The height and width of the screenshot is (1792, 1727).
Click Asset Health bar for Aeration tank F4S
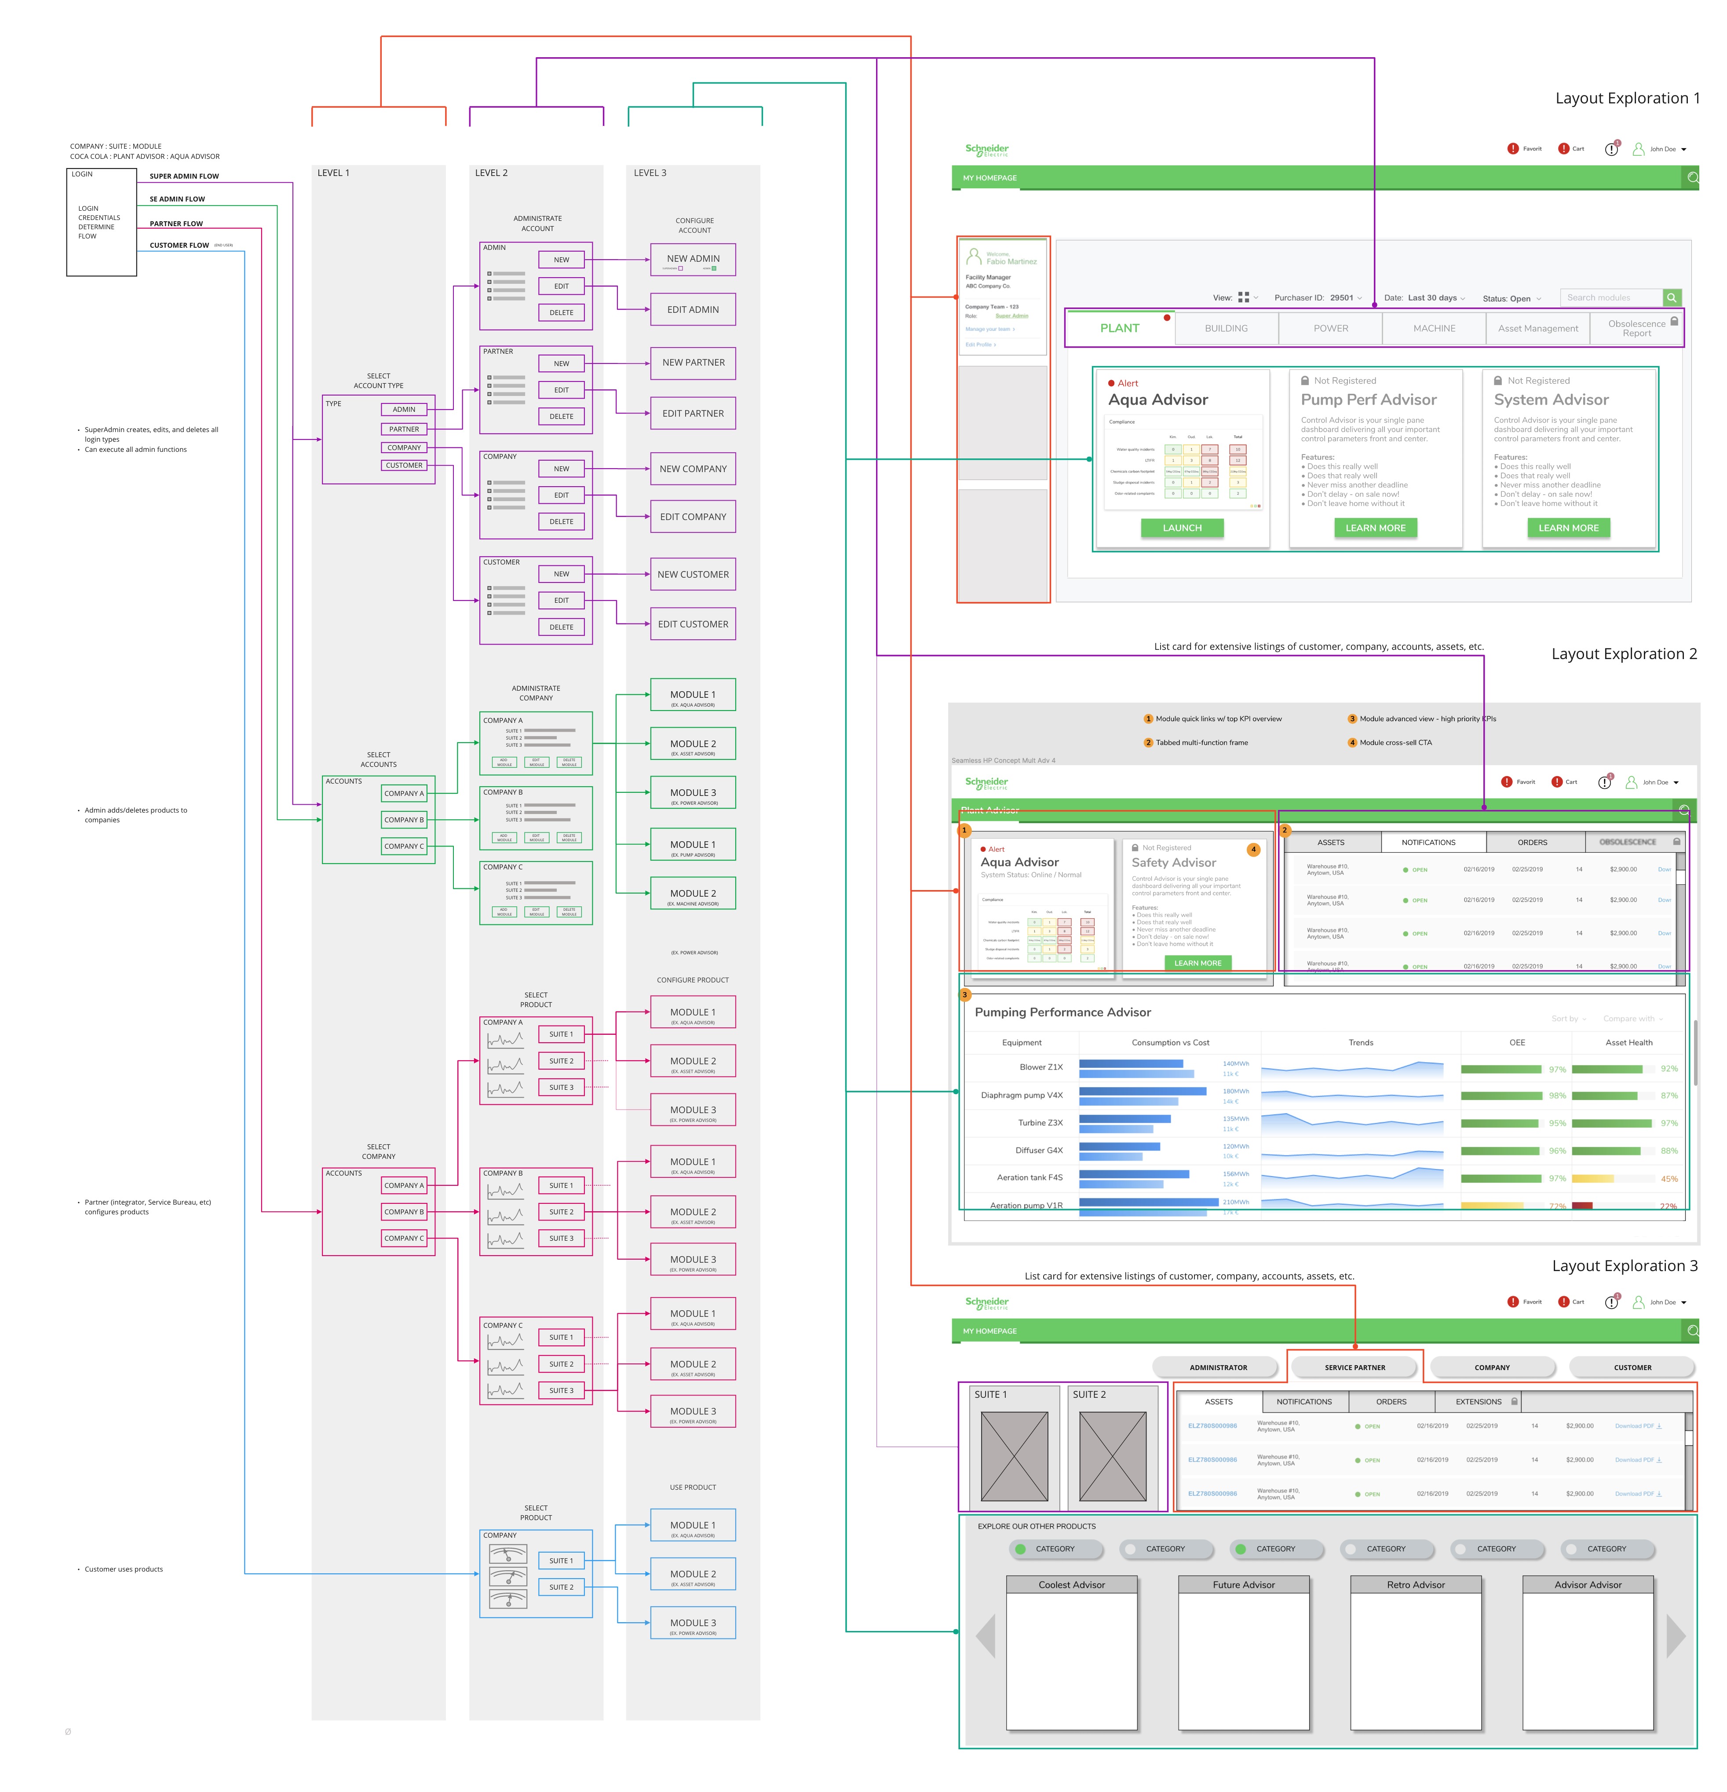[x=1613, y=1179]
